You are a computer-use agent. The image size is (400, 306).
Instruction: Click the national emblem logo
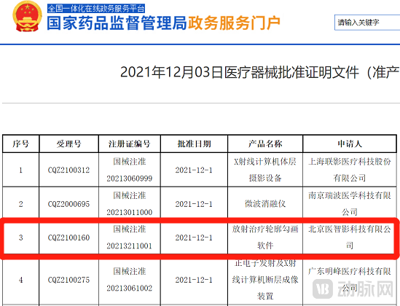pyautogui.click(x=27, y=16)
